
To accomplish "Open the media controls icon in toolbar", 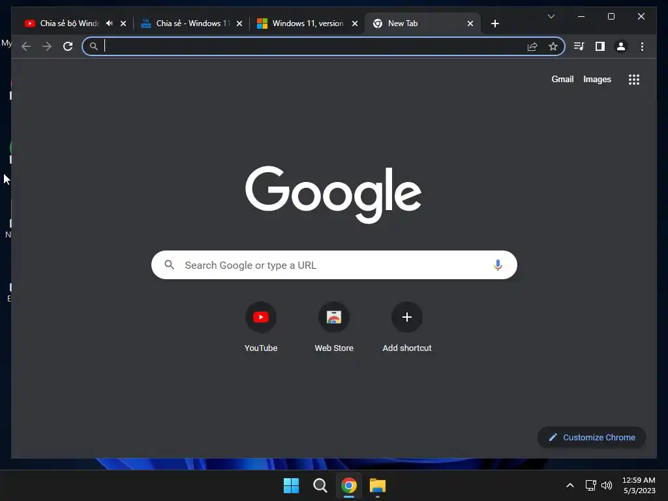I will pyautogui.click(x=579, y=46).
